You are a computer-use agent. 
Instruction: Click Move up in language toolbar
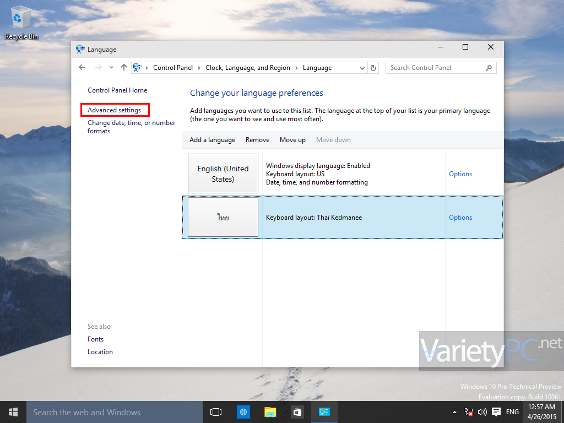tap(292, 140)
